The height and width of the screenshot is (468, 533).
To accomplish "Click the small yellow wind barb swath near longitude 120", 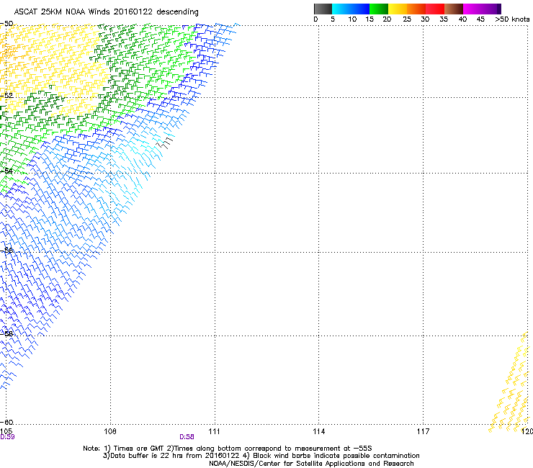I will point(511,384).
